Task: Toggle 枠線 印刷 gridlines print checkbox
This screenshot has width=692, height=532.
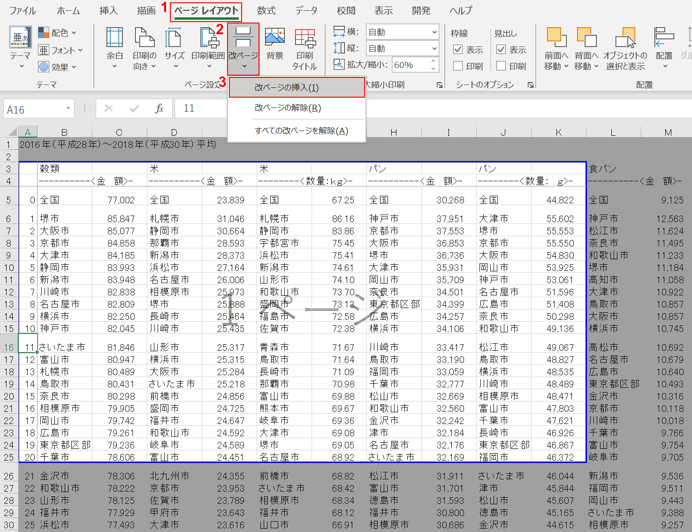Action: [458, 66]
